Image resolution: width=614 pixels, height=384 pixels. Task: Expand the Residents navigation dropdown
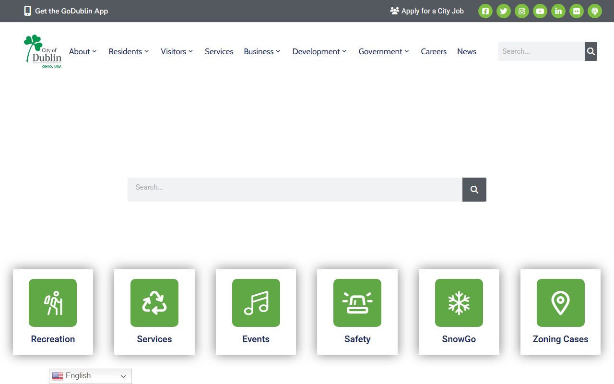coord(129,51)
